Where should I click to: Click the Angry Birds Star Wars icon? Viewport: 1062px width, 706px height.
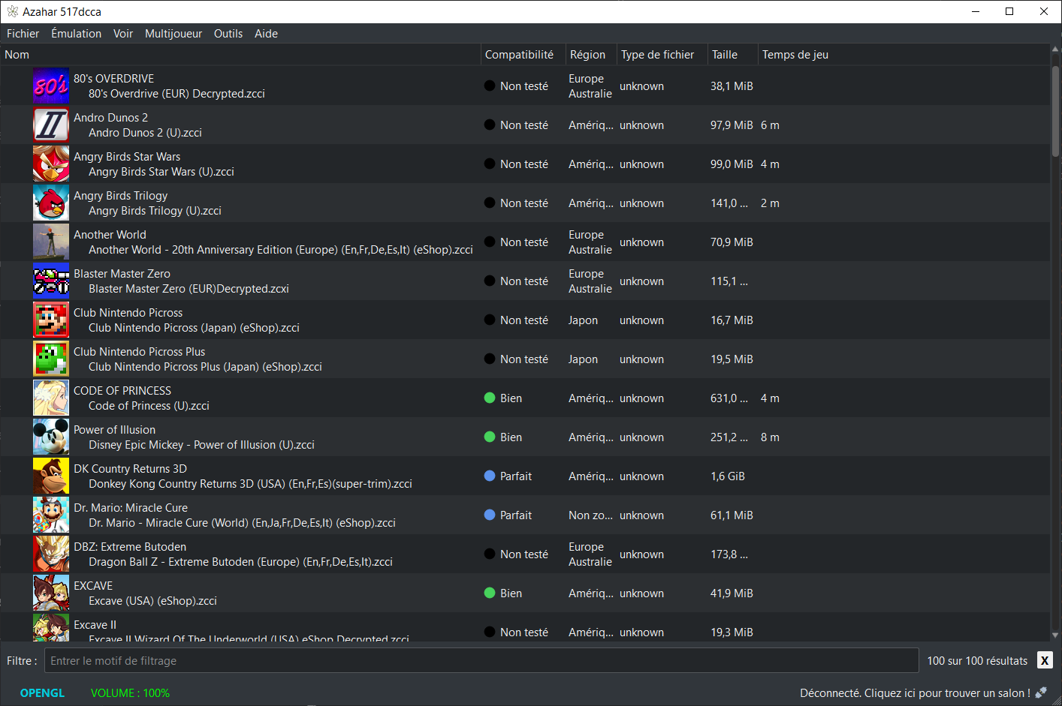pos(50,164)
